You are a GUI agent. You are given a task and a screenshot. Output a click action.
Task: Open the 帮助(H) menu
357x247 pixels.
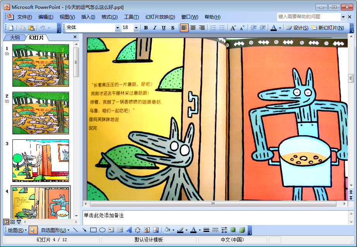click(x=212, y=17)
